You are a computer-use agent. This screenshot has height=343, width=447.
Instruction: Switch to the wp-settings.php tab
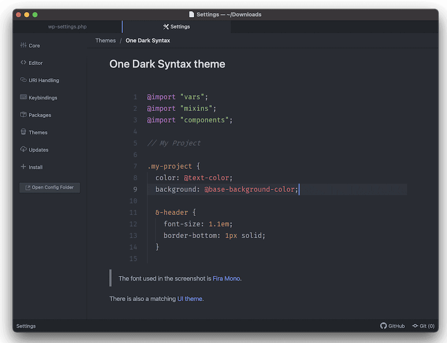(67, 27)
